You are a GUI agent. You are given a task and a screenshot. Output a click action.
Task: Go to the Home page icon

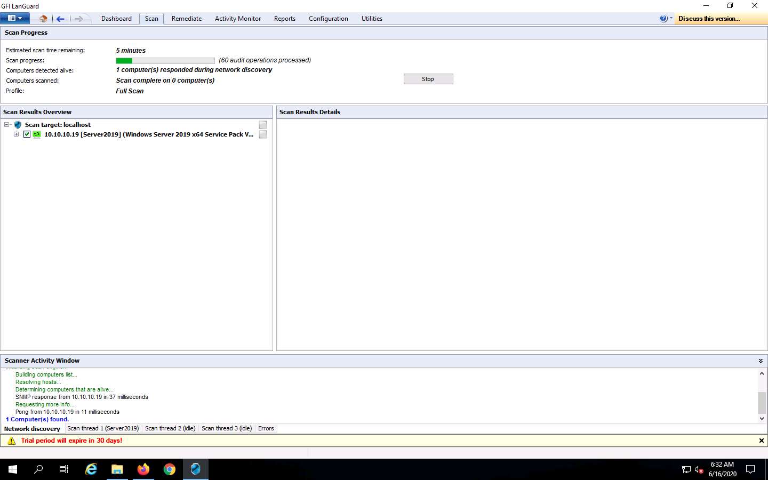pos(43,19)
